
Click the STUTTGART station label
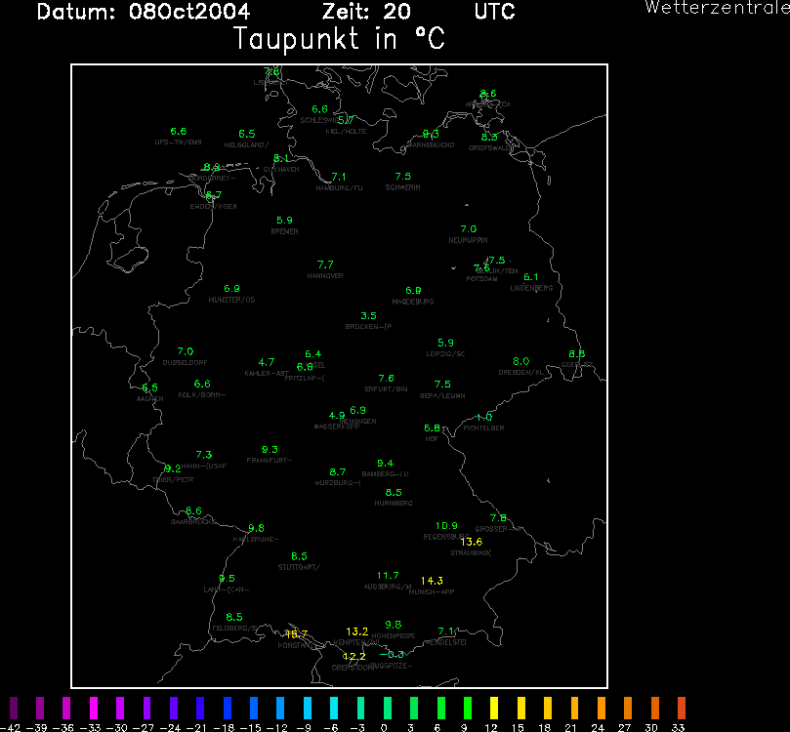coord(299,567)
